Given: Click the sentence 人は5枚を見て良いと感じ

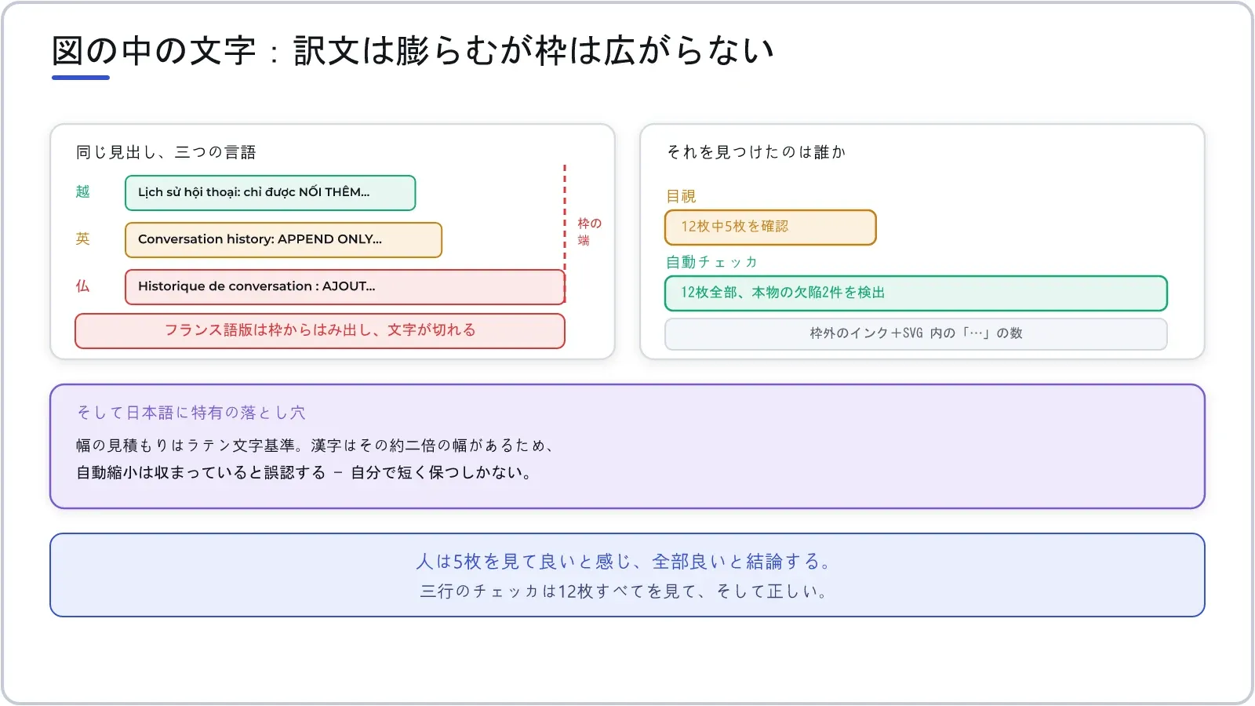Looking at the screenshot, I should pos(624,562).
